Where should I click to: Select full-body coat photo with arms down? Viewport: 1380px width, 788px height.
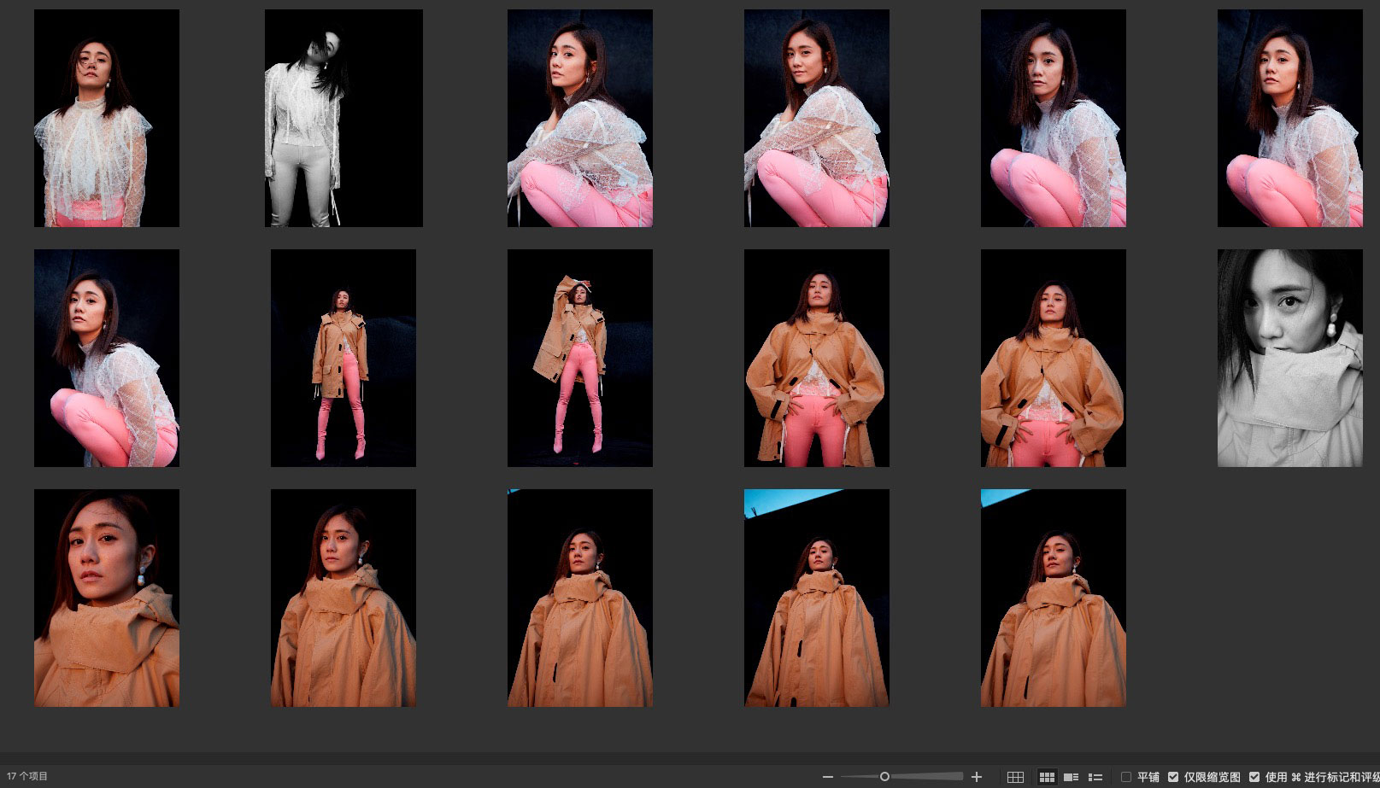click(344, 358)
